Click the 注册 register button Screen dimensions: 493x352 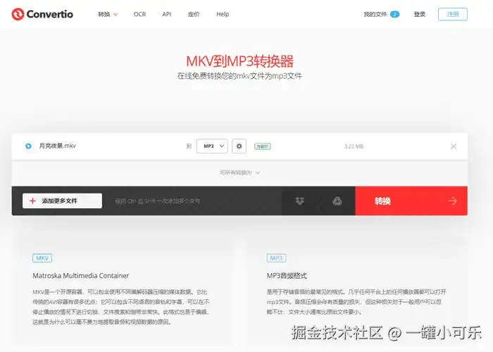(x=453, y=14)
